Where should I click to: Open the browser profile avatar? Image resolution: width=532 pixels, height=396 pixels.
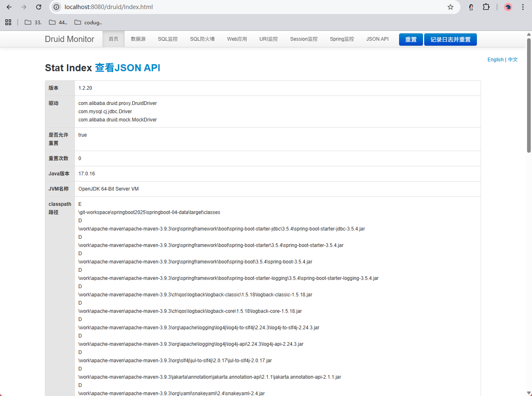pos(508,7)
